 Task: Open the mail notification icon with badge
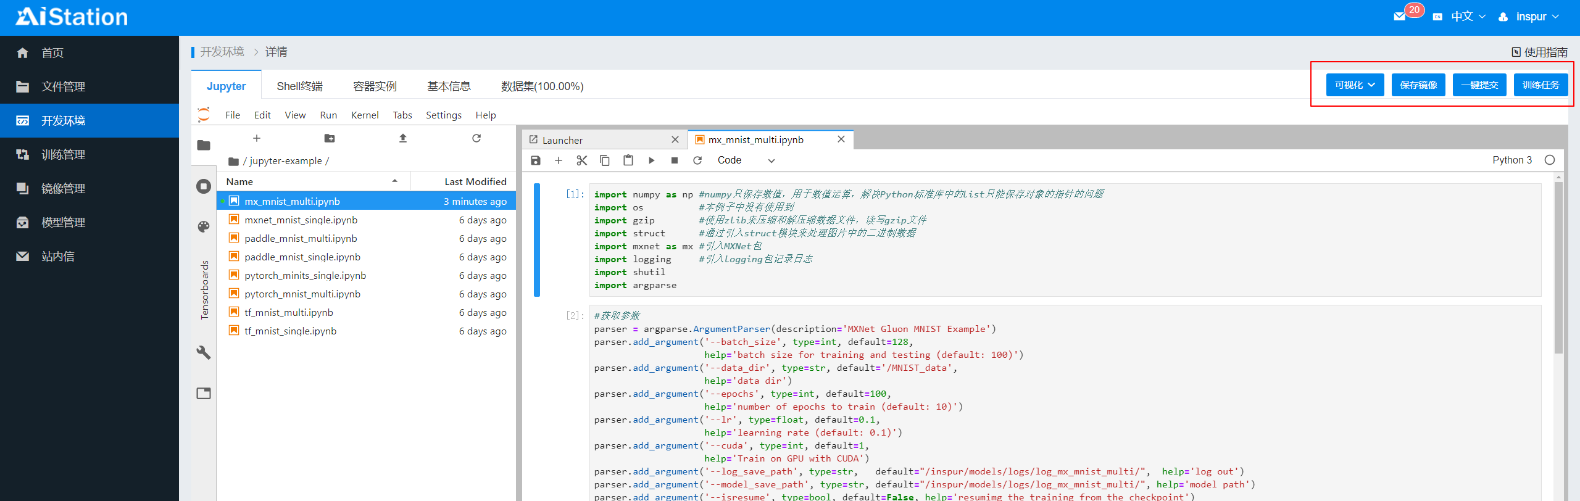point(1400,17)
